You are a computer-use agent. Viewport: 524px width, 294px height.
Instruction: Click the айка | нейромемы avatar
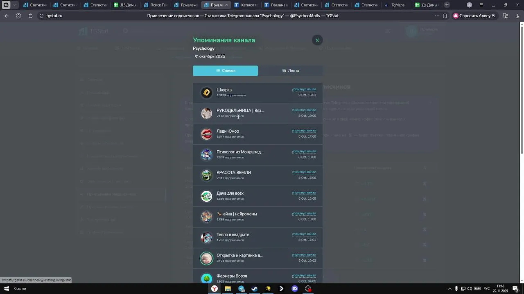click(207, 217)
